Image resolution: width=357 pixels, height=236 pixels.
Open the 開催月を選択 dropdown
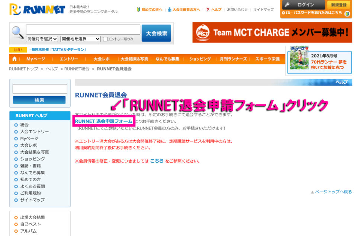(x=42, y=39)
